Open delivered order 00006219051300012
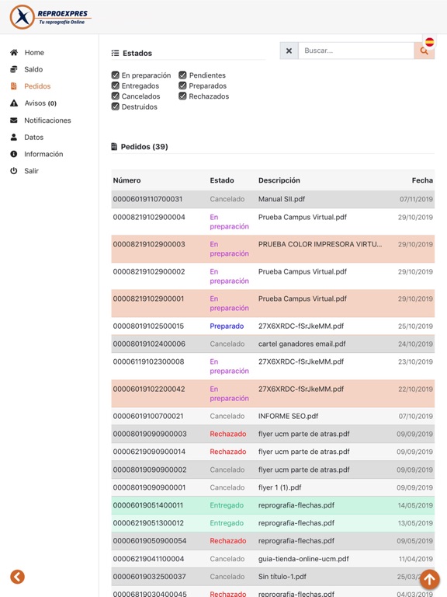447x597 pixels. [x=272, y=523]
